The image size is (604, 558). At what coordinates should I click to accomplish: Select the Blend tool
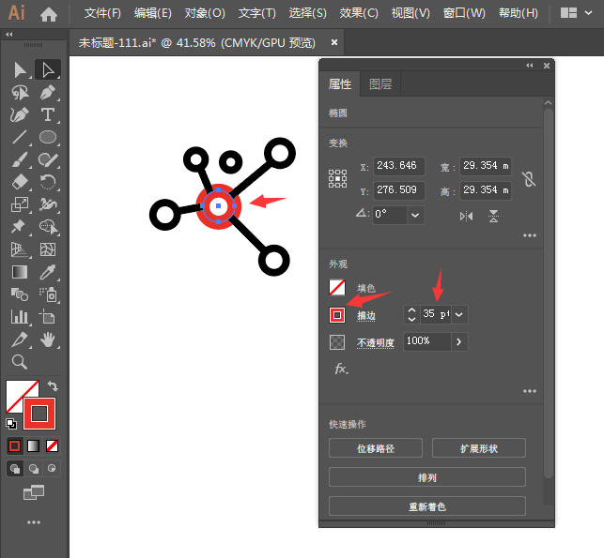coord(20,294)
